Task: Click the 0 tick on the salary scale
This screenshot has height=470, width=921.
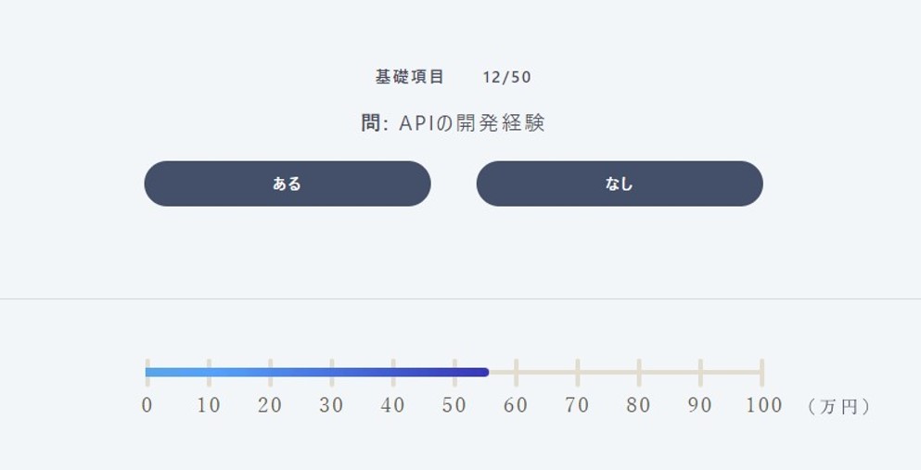Action: tap(147, 373)
